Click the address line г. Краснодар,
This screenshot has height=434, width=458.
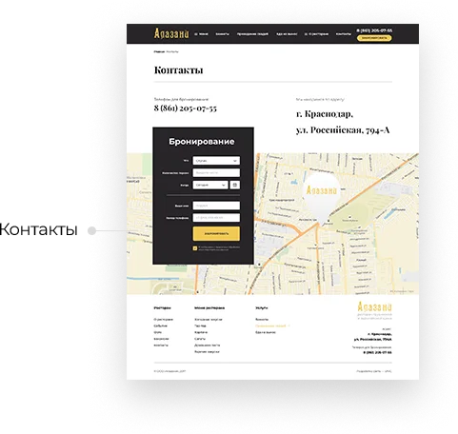pyautogui.click(x=325, y=113)
